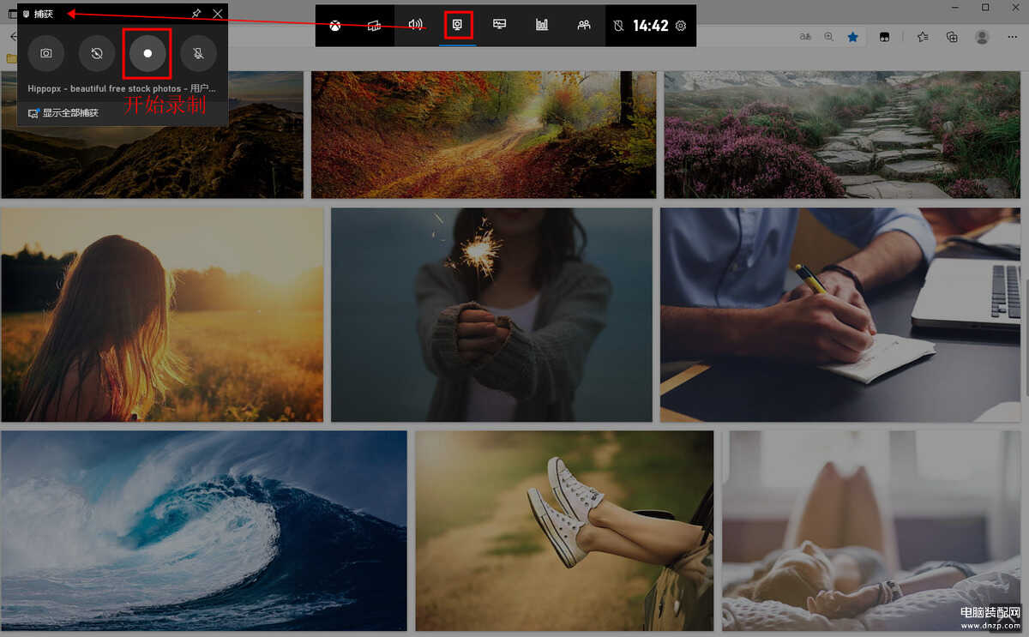Open the Collections icon in browser toolbar
This screenshot has height=637, width=1029.
click(x=952, y=37)
